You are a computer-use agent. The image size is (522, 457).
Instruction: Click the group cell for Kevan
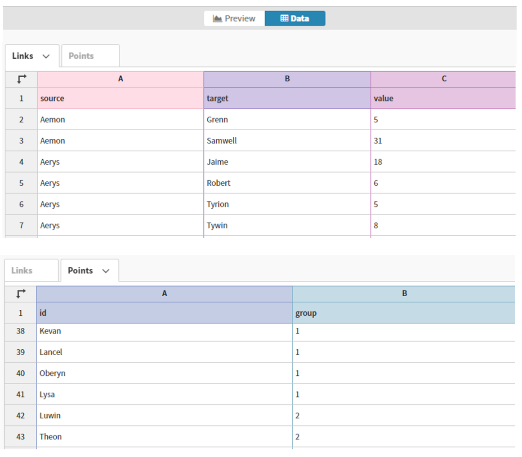tap(404, 331)
